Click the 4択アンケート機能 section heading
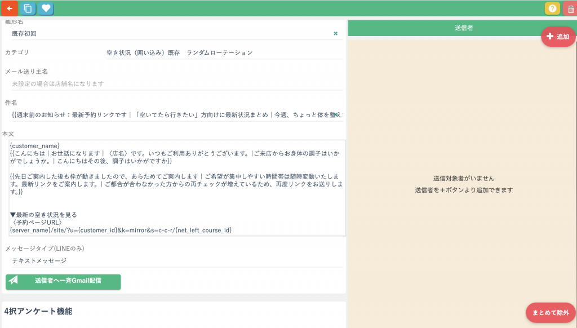This screenshot has width=577, height=328. (x=38, y=311)
